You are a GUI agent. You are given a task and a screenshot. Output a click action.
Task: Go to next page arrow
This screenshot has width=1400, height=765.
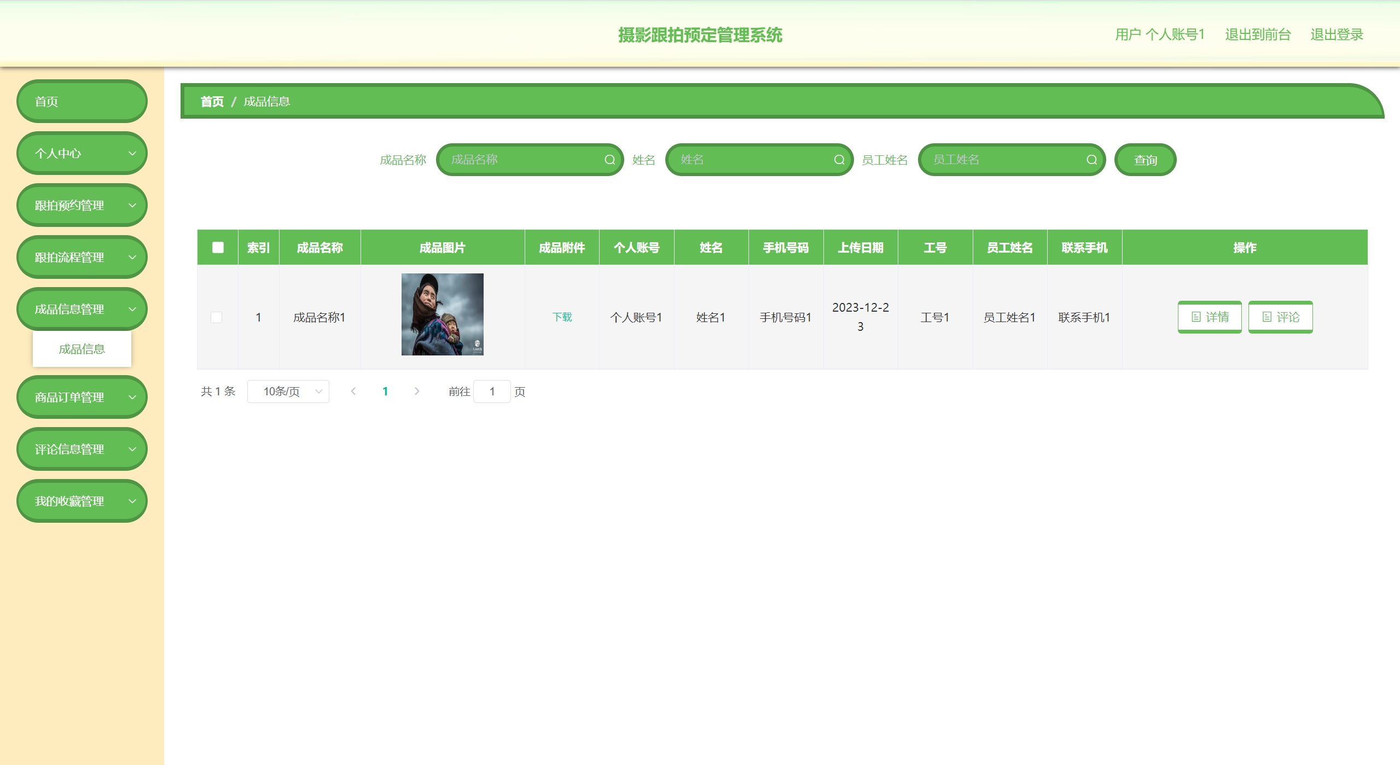[417, 392]
